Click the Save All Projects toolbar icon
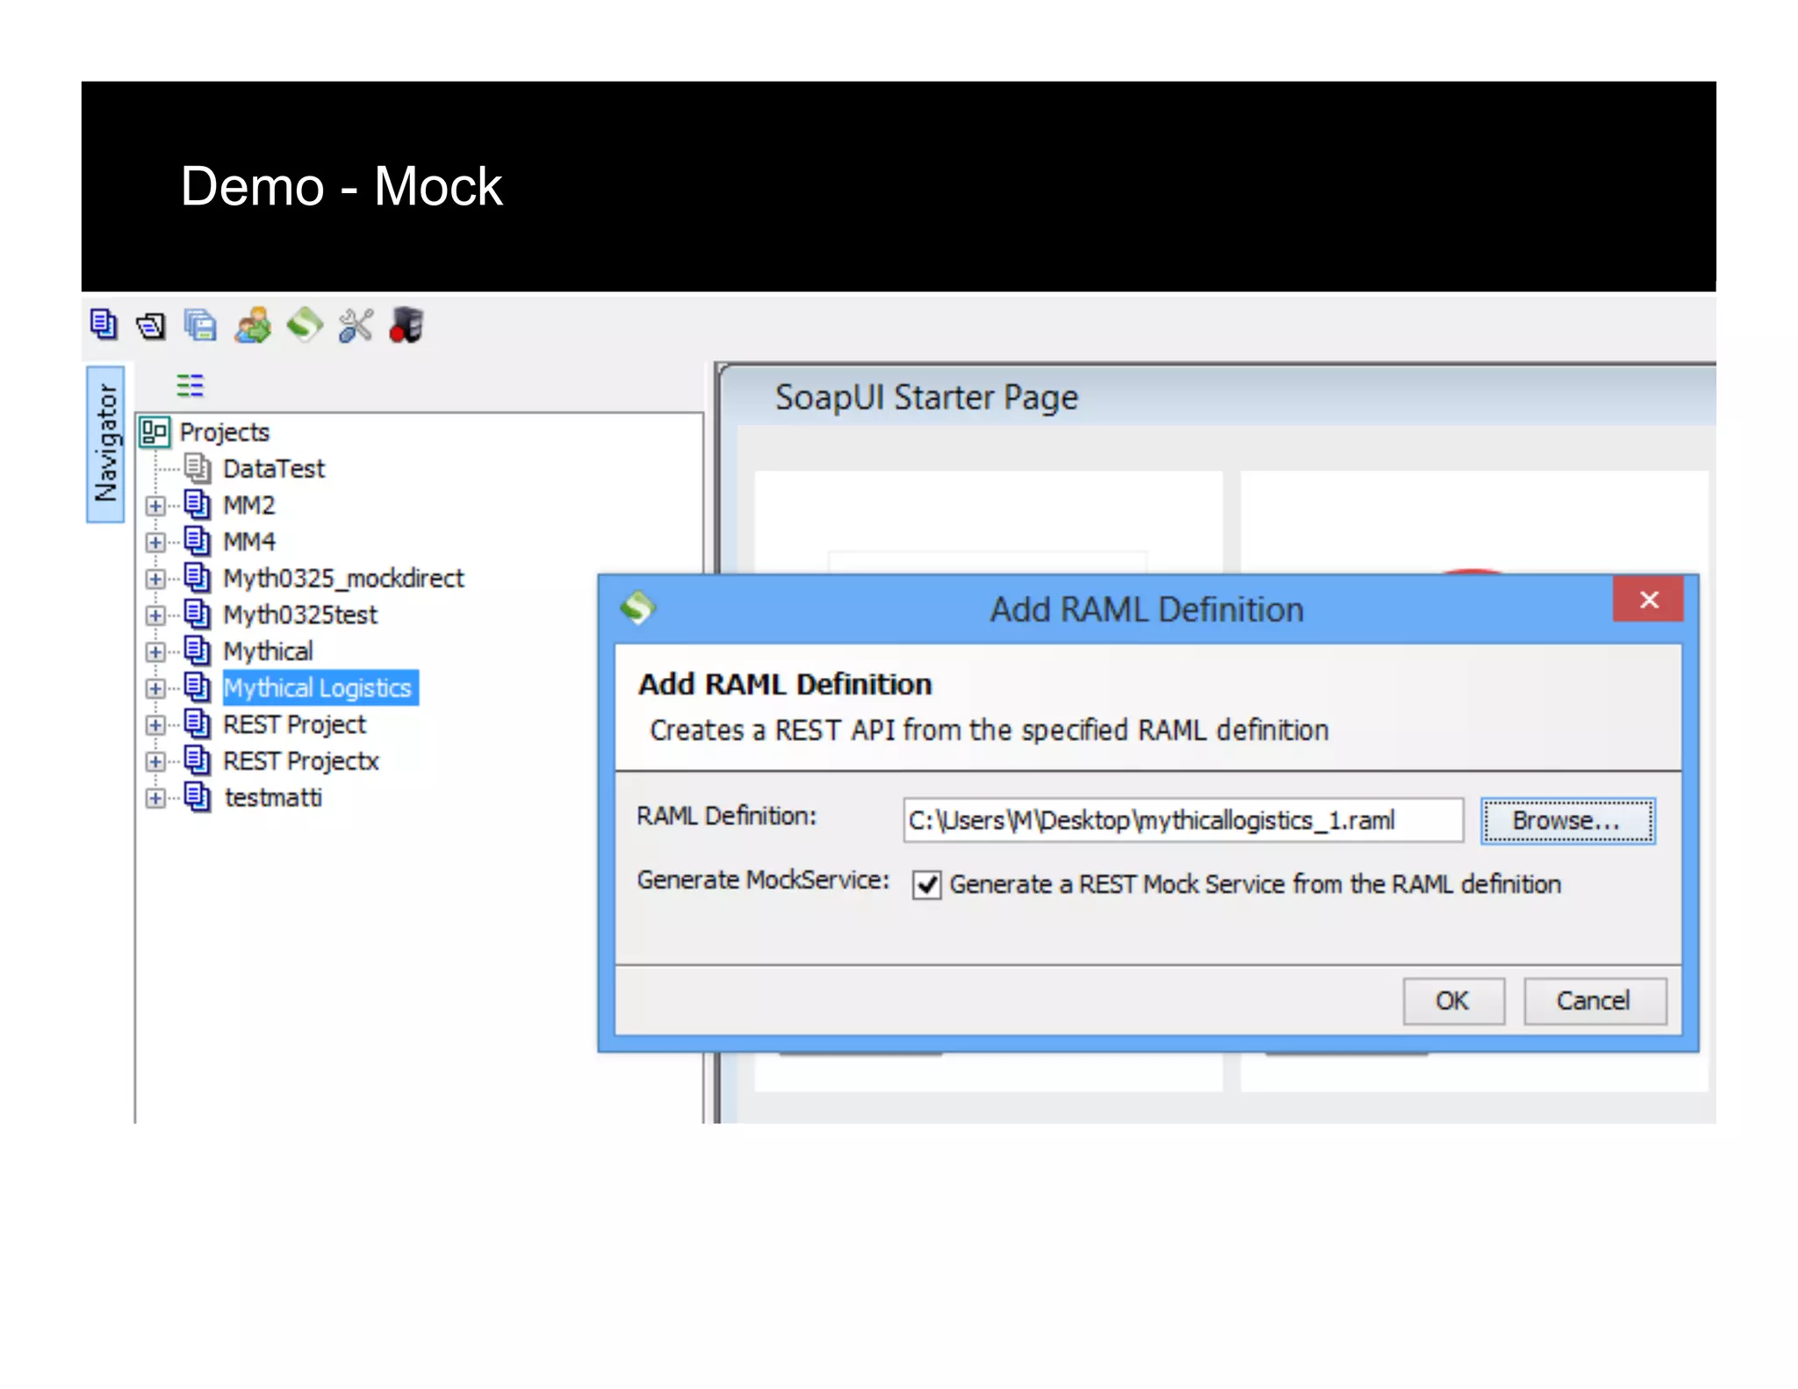The width and height of the screenshot is (1798, 1389). (200, 326)
